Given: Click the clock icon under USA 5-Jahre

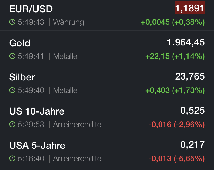Looking at the screenshot, I should click(12, 159).
